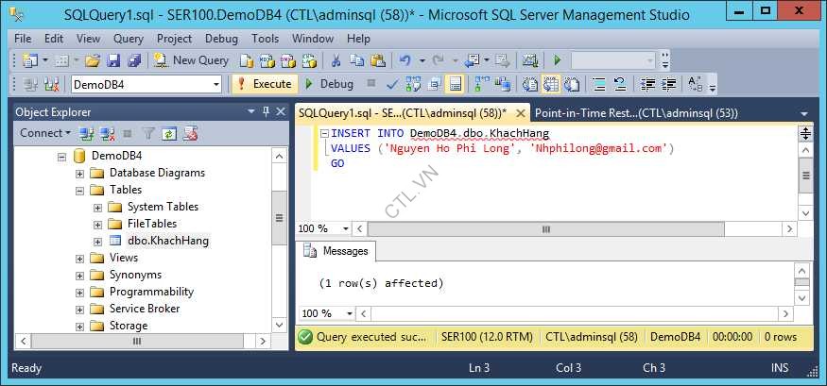Toggle Results to Grid output mode
This screenshot has width=827, height=386.
(x=550, y=84)
